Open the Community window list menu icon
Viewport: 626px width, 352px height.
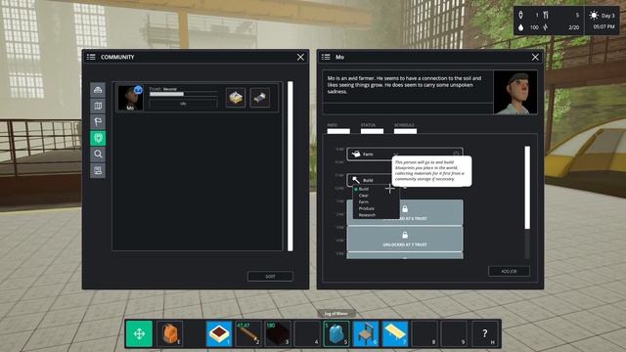pyautogui.click(x=91, y=57)
